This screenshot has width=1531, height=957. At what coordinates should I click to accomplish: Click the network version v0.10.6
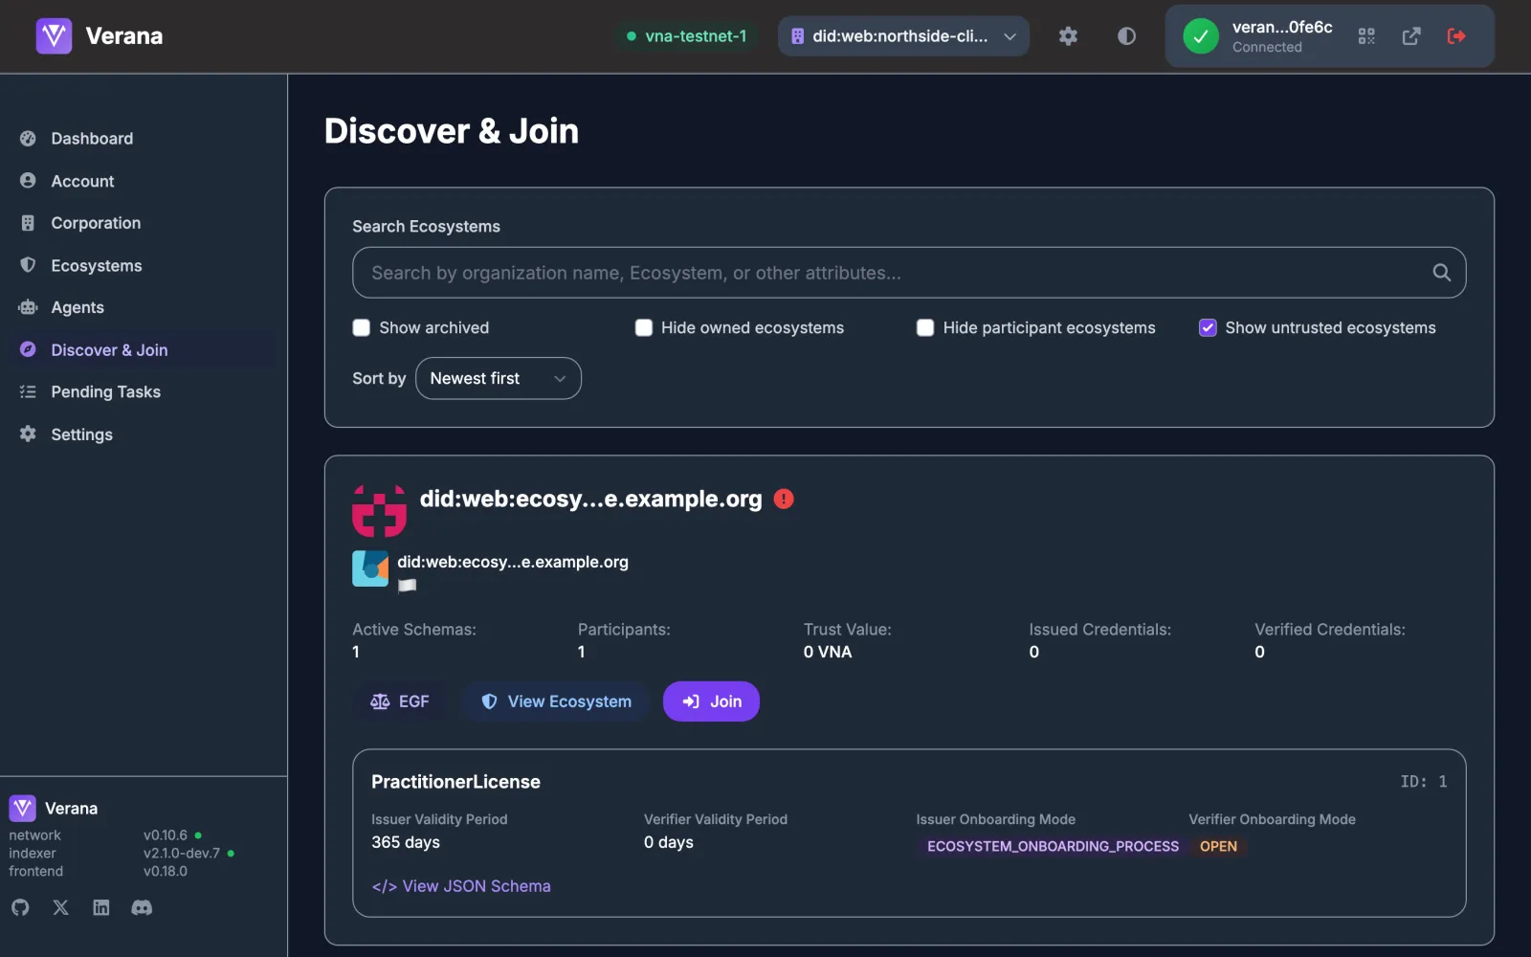coord(166,835)
